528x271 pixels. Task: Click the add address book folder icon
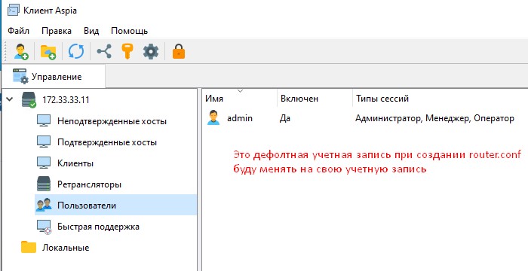(x=48, y=52)
